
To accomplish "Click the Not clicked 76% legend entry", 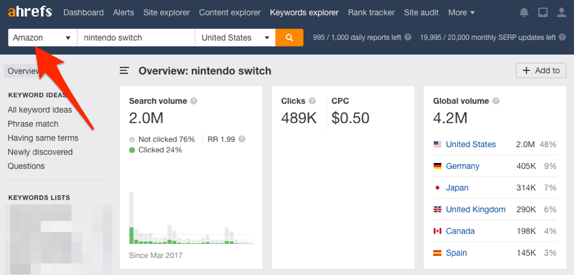I will pyautogui.click(x=162, y=139).
